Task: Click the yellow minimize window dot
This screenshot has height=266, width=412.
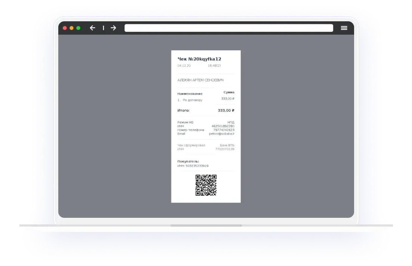Action: (71, 28)
